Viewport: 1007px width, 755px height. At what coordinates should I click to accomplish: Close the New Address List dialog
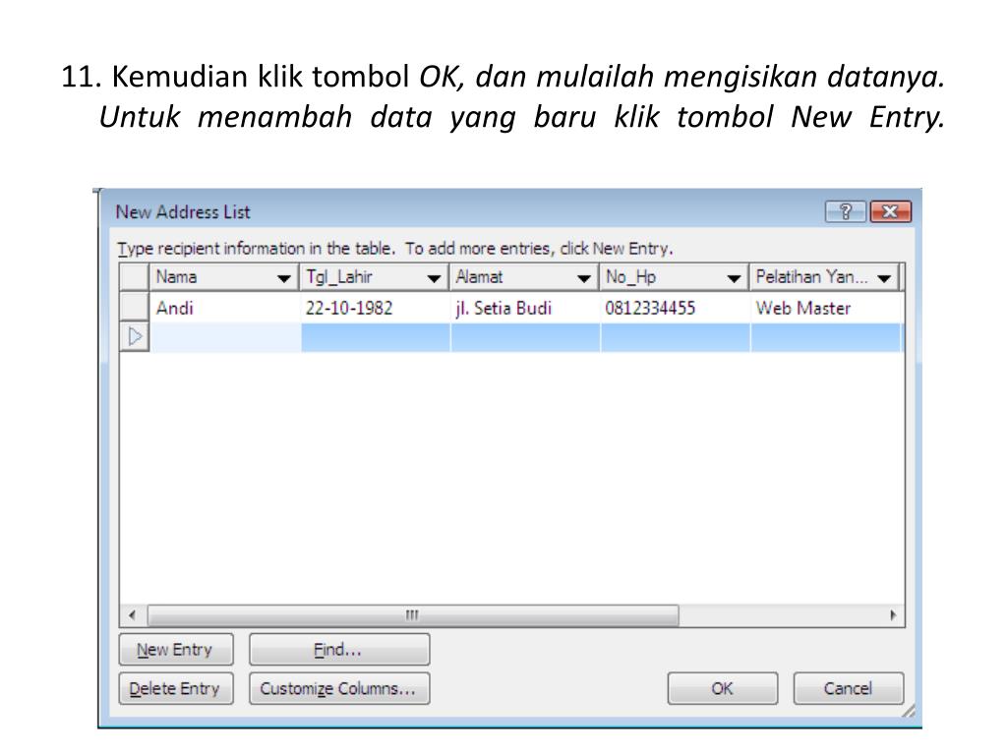890,211
